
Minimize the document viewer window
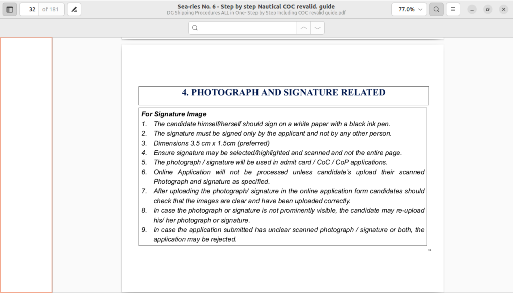[x=472, y=9]
